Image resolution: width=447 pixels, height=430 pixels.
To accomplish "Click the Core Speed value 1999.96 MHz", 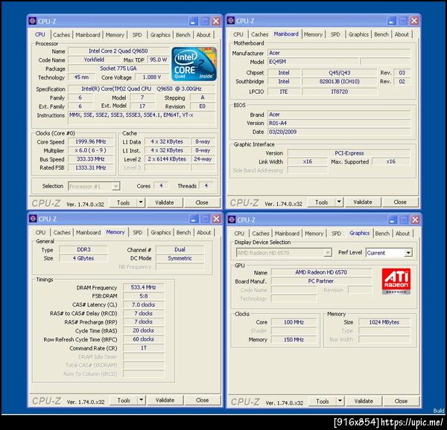I will click(91, 141).
